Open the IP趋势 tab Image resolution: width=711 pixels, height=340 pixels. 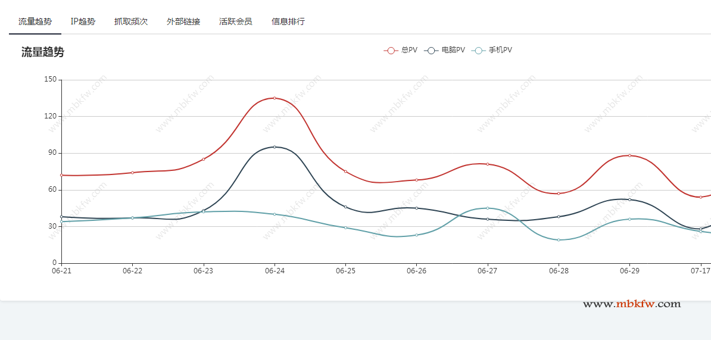[83, 21]
